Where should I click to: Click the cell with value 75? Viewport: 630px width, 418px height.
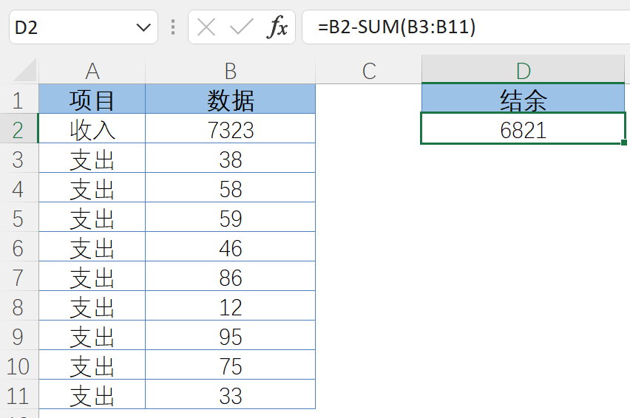[230, 365]
